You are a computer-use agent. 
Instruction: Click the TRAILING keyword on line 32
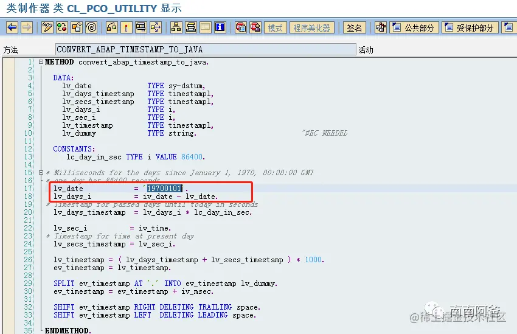coord(215,307)
